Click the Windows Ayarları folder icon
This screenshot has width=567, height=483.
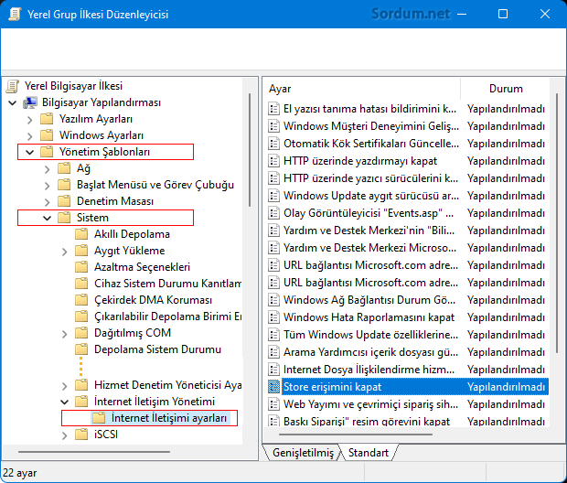[47, 135]
